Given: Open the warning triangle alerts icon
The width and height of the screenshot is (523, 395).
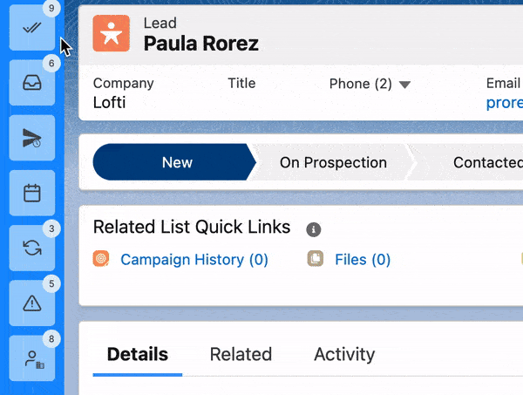Looking at the screenshot, I should coord(32,303).
